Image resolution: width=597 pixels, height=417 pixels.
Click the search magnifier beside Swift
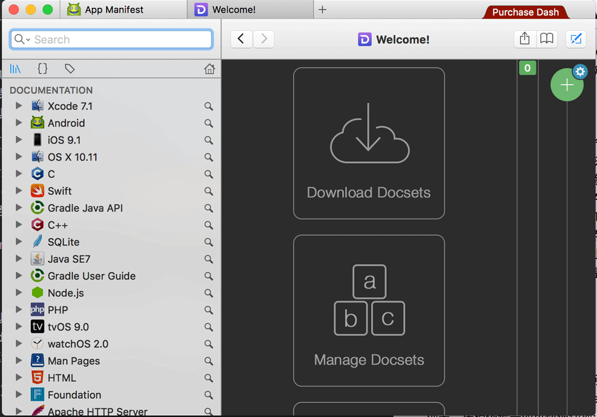click(208, 191)
